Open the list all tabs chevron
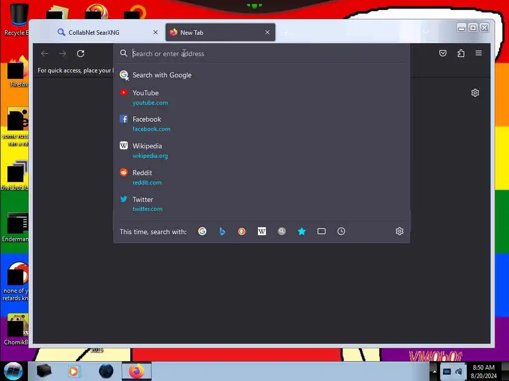 [x=426, y=32]
